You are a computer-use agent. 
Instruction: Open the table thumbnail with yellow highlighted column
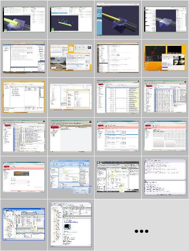pyautogui.click(x=118, y=97)
